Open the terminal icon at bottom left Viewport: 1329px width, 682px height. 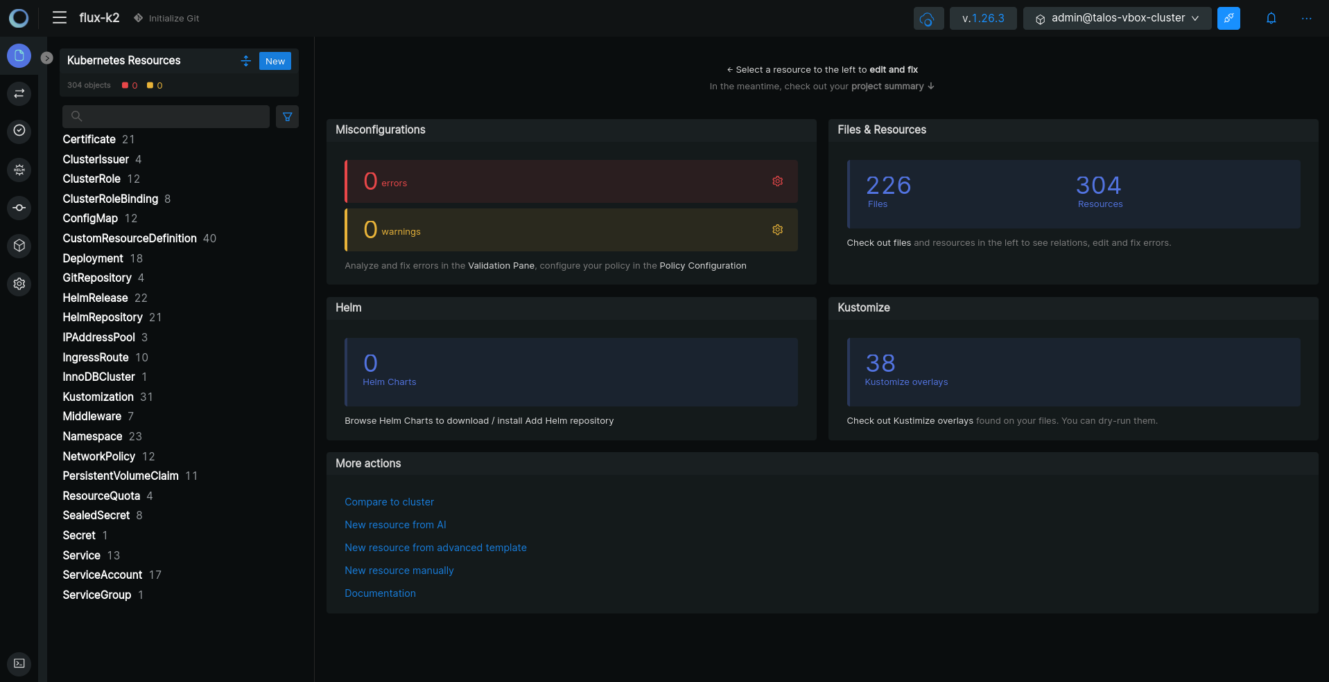tap(19, 663)
